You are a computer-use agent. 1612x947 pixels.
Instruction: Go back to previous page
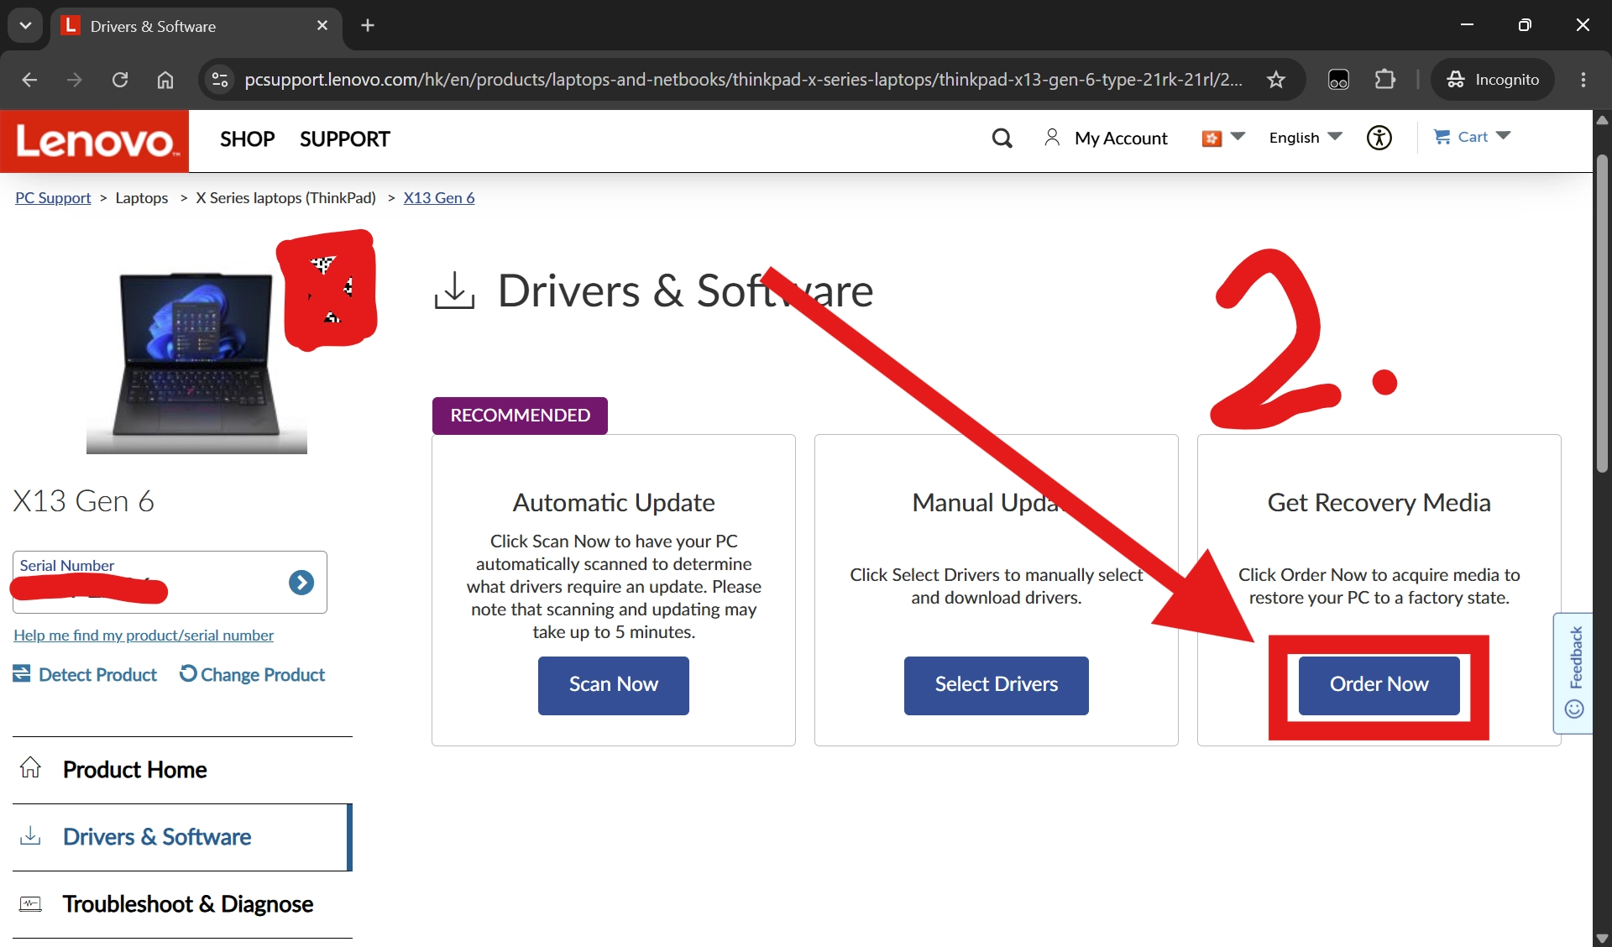pos(29,80)
